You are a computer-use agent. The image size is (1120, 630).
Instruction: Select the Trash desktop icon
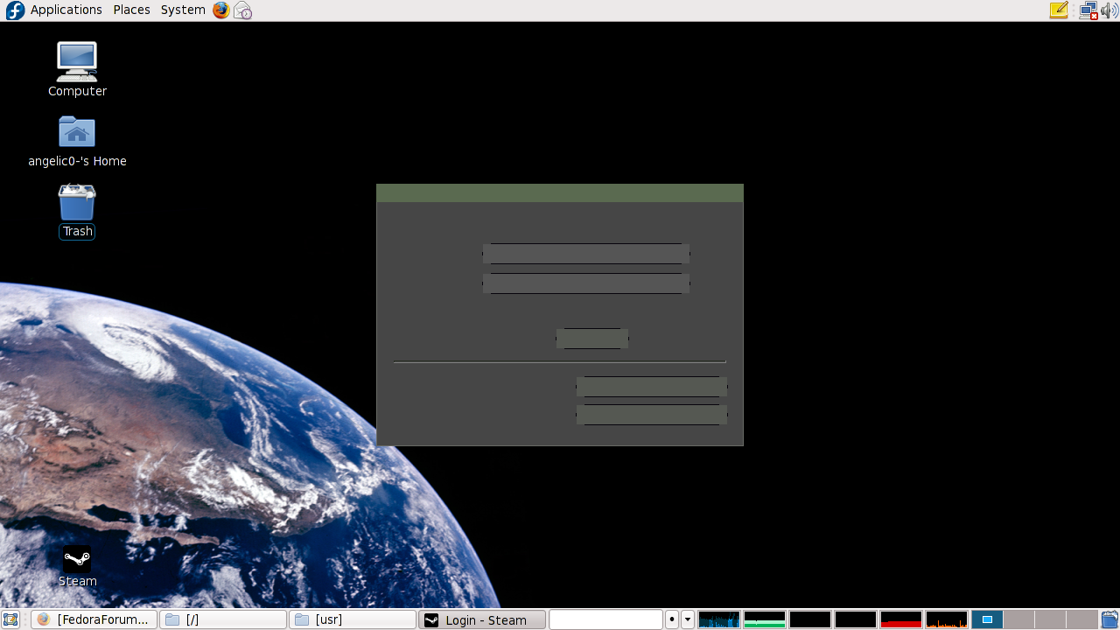pyautogui.click(x=77, y=211)
